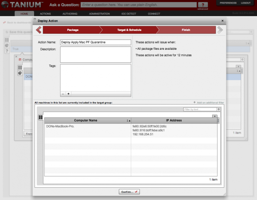Go back with the red left arrow
The image size is (257, 200).
click(x=39, y=30)
